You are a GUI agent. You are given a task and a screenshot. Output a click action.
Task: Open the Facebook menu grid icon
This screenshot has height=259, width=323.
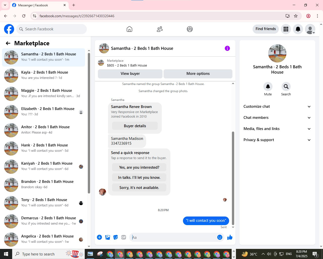click(286, 29)
